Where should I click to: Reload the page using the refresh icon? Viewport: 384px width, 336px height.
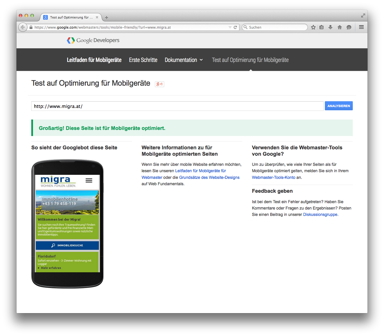(x=235, y=27)
